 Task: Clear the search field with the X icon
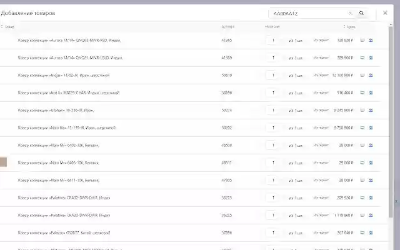(x=351, y=13)
